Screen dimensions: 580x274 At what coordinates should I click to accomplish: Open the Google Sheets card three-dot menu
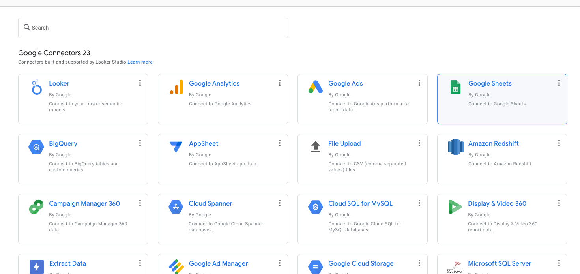coord(559,83)
